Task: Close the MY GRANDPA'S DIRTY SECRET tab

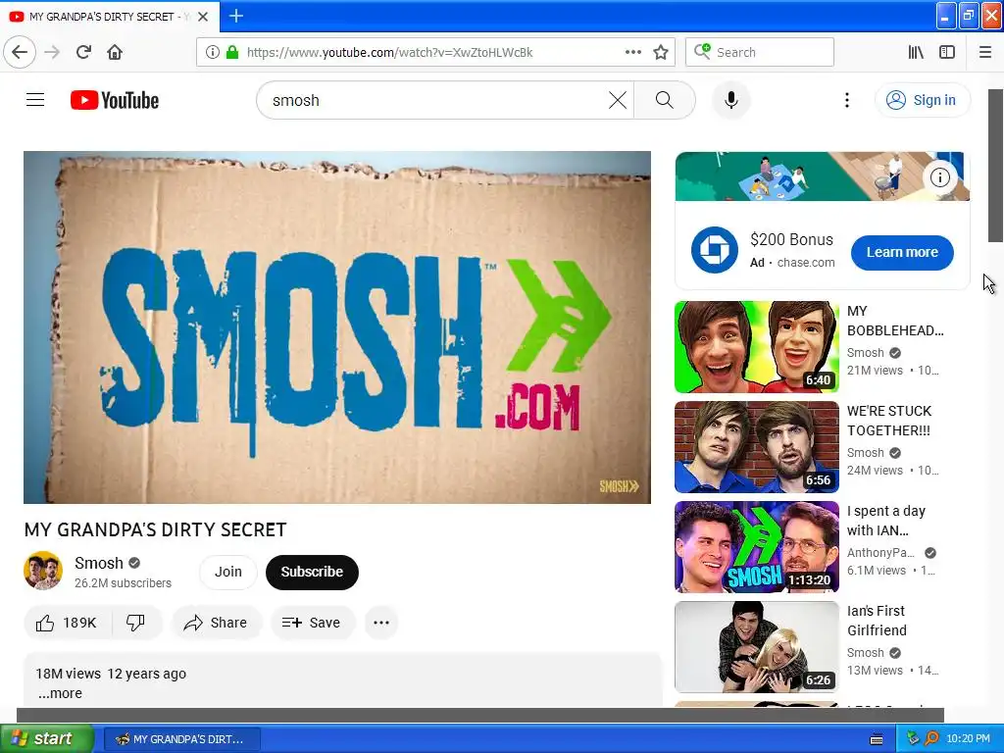Action: [203, 17]
